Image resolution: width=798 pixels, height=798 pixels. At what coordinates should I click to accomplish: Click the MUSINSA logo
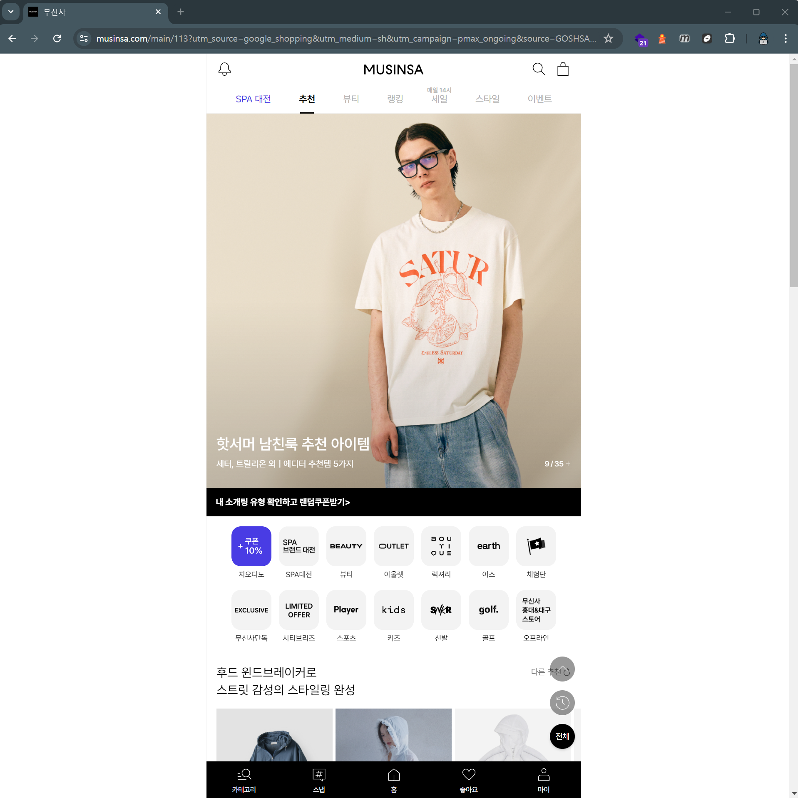click(393, 69)
